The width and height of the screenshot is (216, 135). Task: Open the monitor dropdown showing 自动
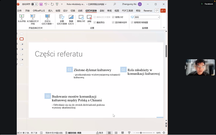click(x=147, y=17)
